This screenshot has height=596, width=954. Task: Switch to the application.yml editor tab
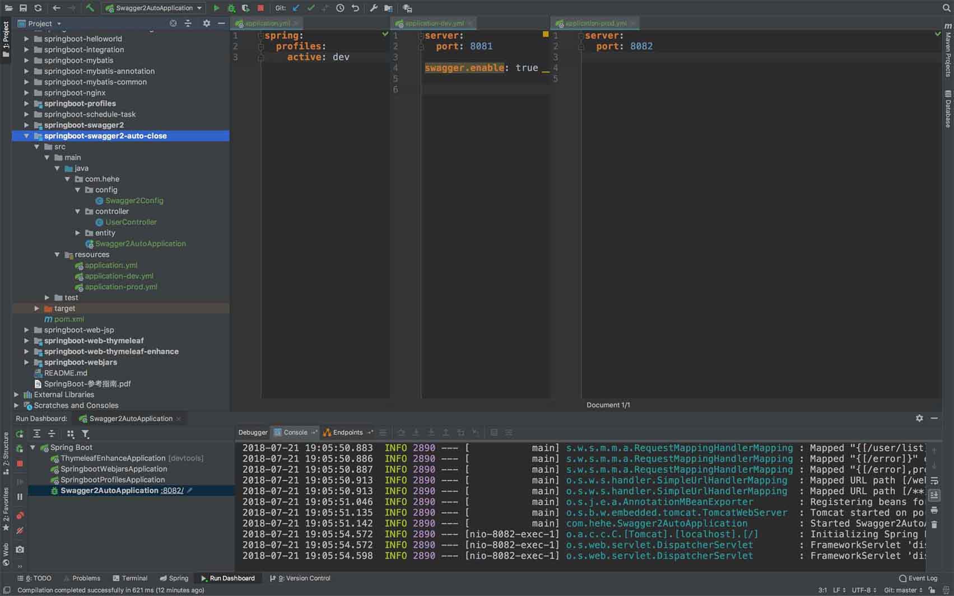tap(267, 23)
